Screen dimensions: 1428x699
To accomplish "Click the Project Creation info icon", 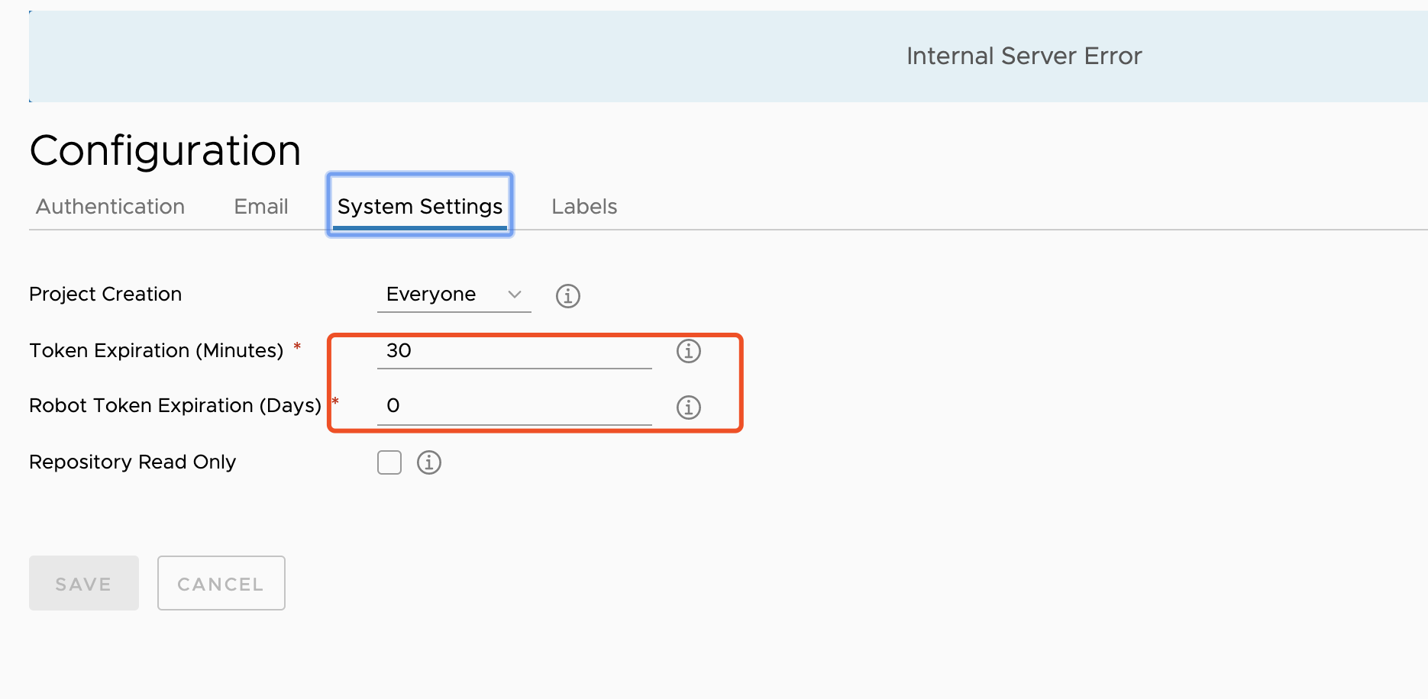I will coord(567,295).
